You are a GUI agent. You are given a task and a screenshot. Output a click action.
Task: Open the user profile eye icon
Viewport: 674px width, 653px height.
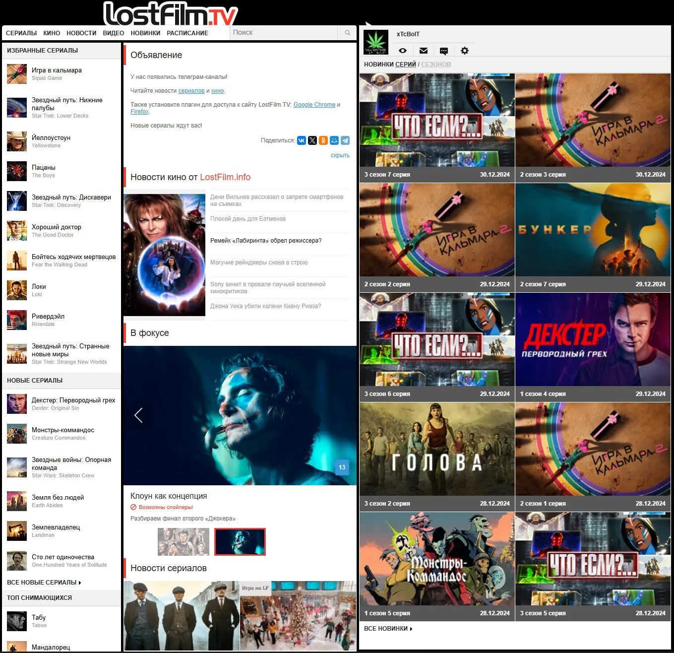pyautogui.click(x=403, y=51)
